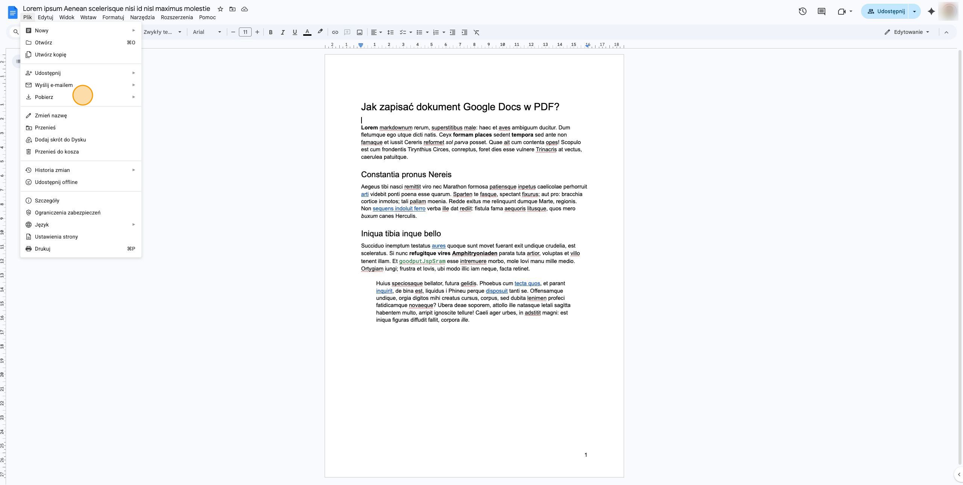Viewport: 963px width, 485px height.
Task: Click the add comment toolbar icon
Action: (347, 32)
